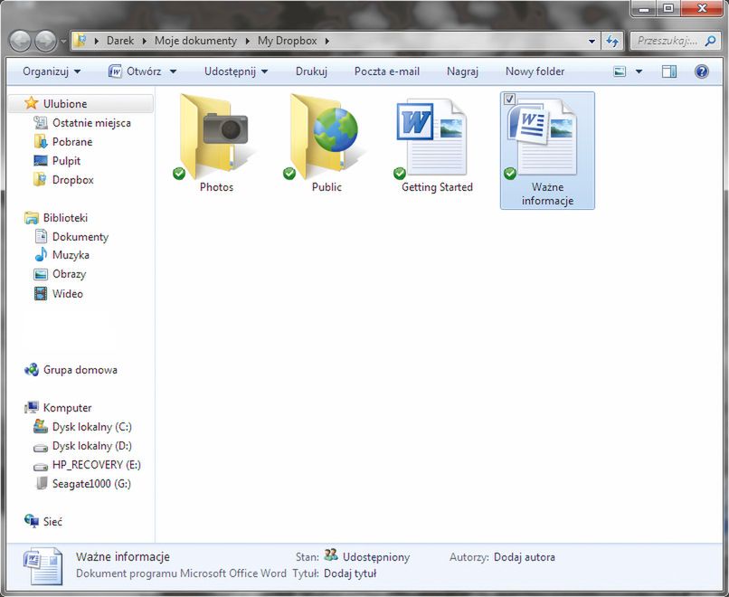Expand arrow after Moje dokumenty in path

point(247,41)
